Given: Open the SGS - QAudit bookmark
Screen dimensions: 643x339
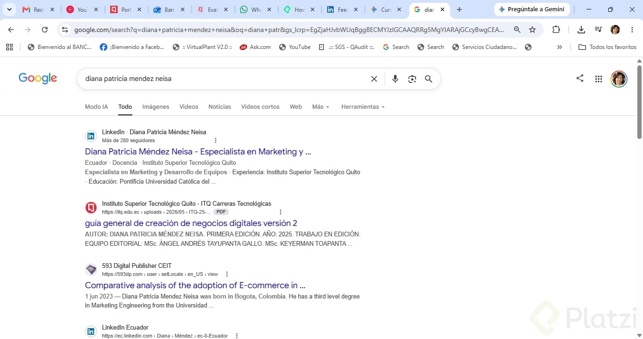Looking at the screenshot, I should (346, 47).
